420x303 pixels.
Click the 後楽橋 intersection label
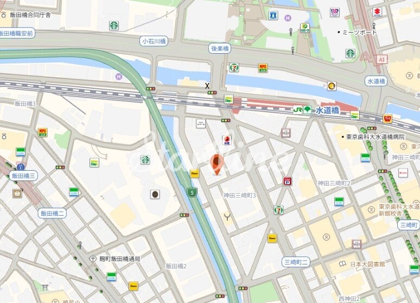220,48
